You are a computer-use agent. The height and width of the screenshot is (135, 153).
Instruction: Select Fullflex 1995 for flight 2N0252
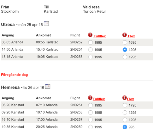pos(91,42)
